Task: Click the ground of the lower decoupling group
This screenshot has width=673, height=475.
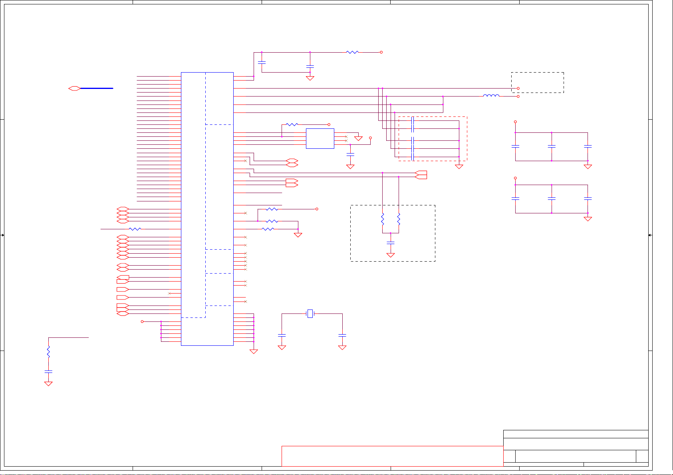Action: pos(588,219)
